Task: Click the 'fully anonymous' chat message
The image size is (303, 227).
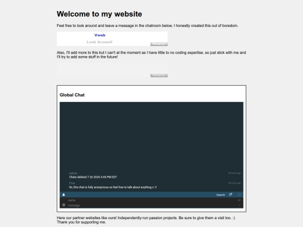Action: [113, 187]
